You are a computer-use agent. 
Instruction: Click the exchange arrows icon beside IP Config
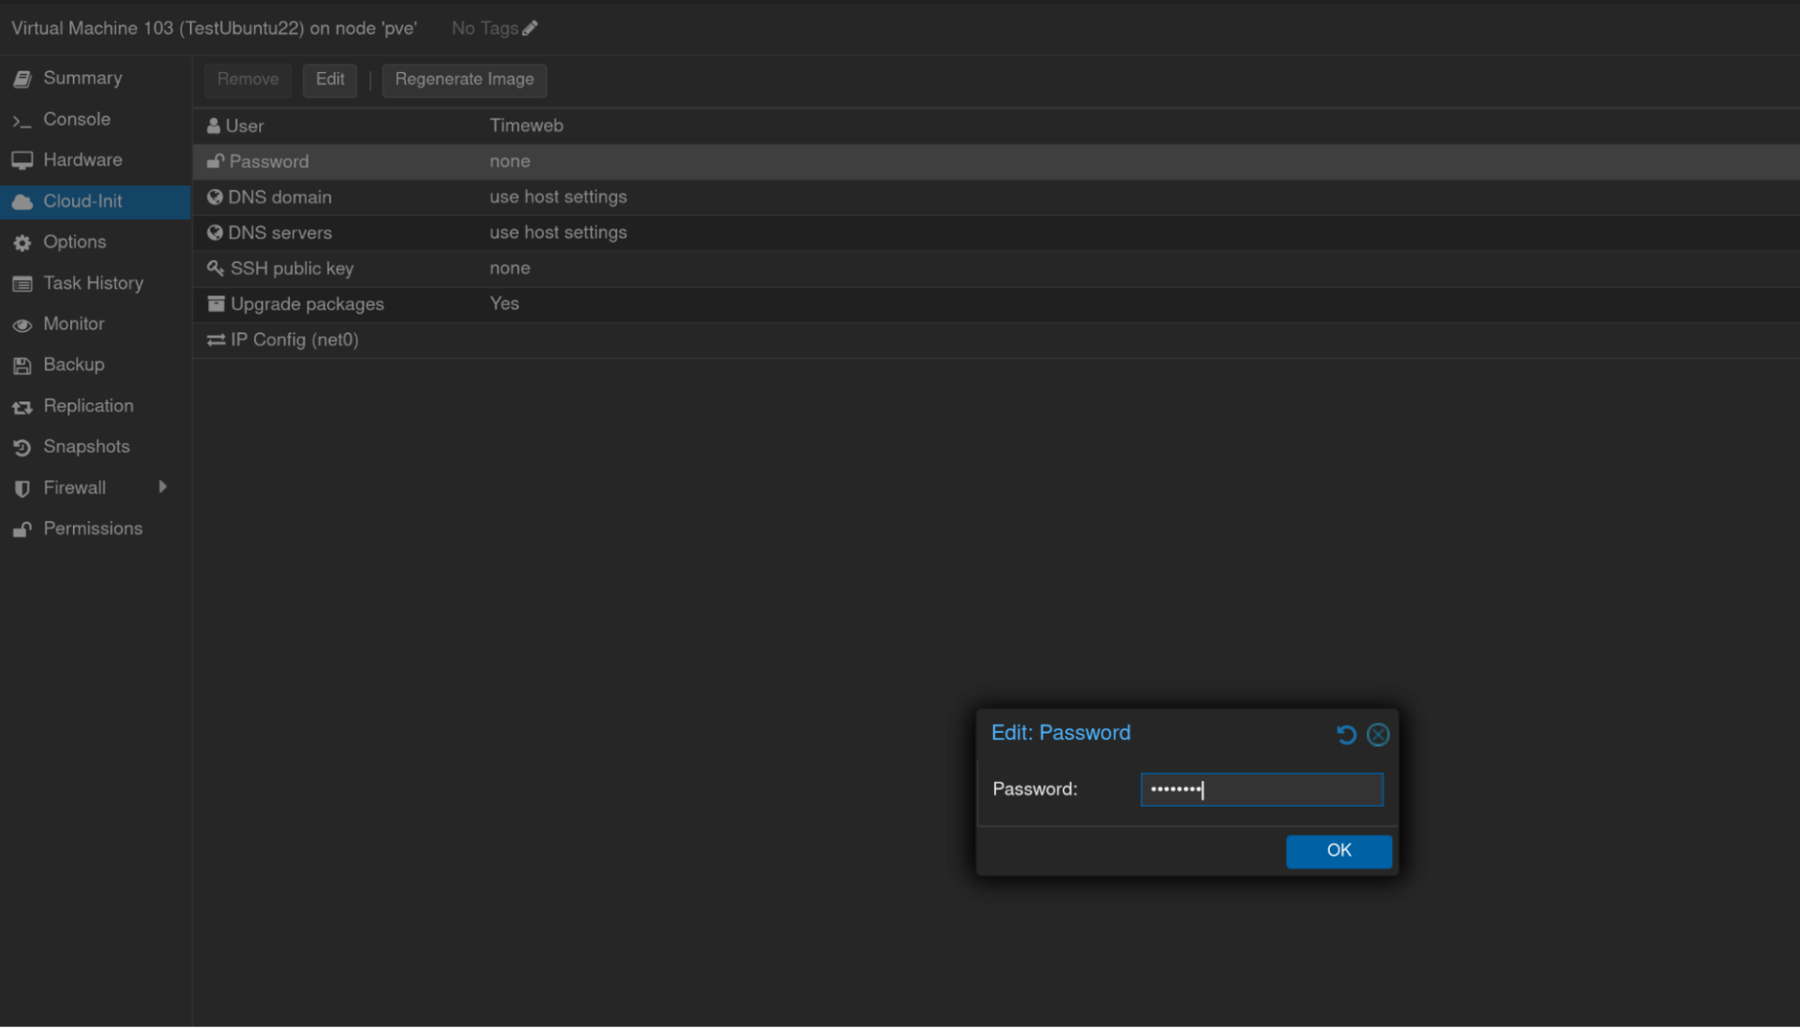[x=216, y=340]
